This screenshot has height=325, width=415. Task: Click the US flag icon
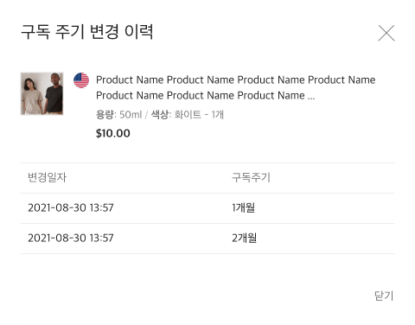(81, 80)
